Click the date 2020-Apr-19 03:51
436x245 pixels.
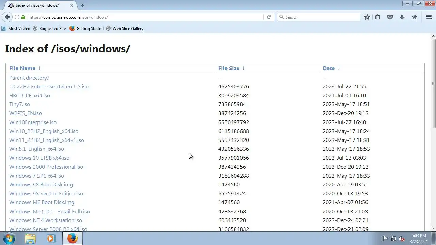345,184
